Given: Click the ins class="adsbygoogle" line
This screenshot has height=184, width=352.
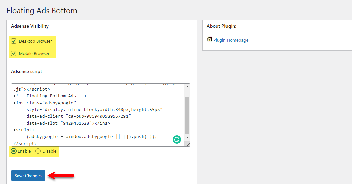Looking at the screenshot, I should (x=45, y=103).
